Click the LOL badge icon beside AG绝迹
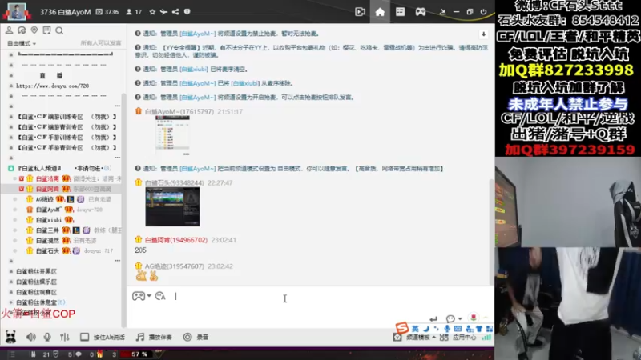 71,199
